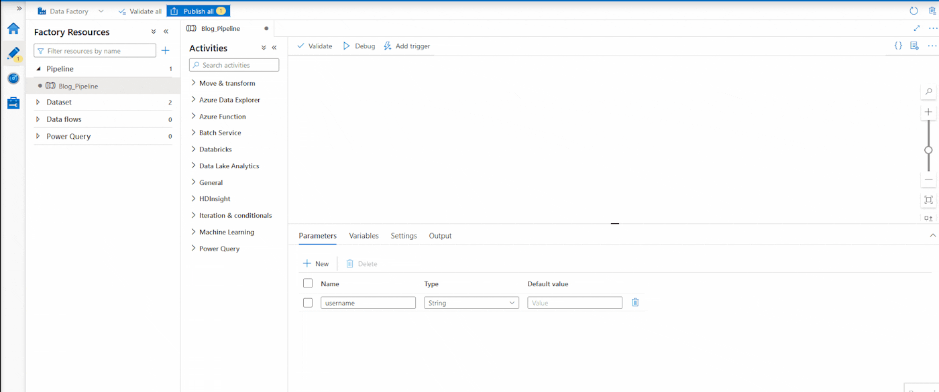Fit canvas to screen
The width and height of the screenshot is (939, 392).
coord(928,200)
